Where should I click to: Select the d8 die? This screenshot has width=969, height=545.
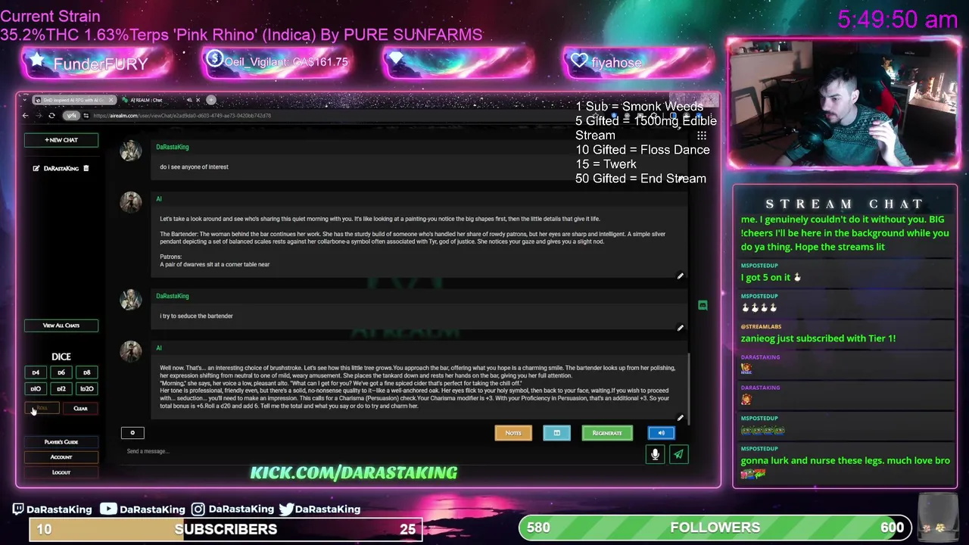(86, 372)
